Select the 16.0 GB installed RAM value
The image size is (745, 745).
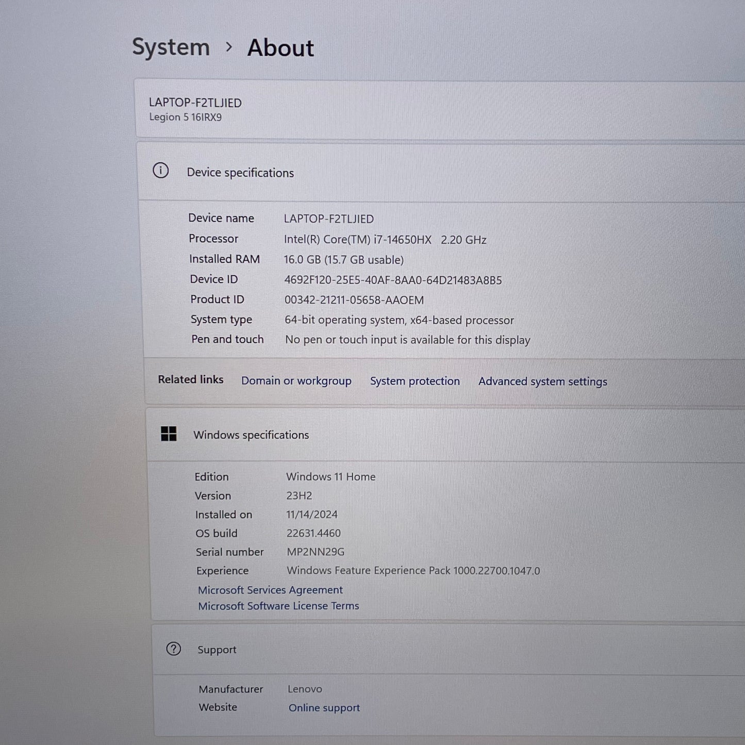pos(344,260)
